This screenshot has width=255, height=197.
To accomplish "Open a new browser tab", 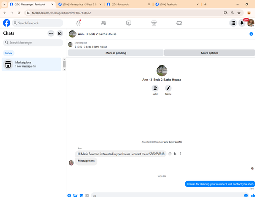I will click(205, 4).
